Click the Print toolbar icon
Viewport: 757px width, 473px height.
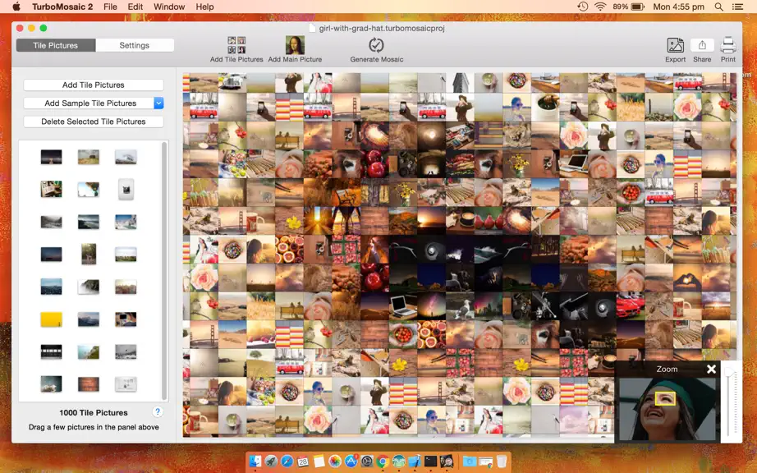728,45
